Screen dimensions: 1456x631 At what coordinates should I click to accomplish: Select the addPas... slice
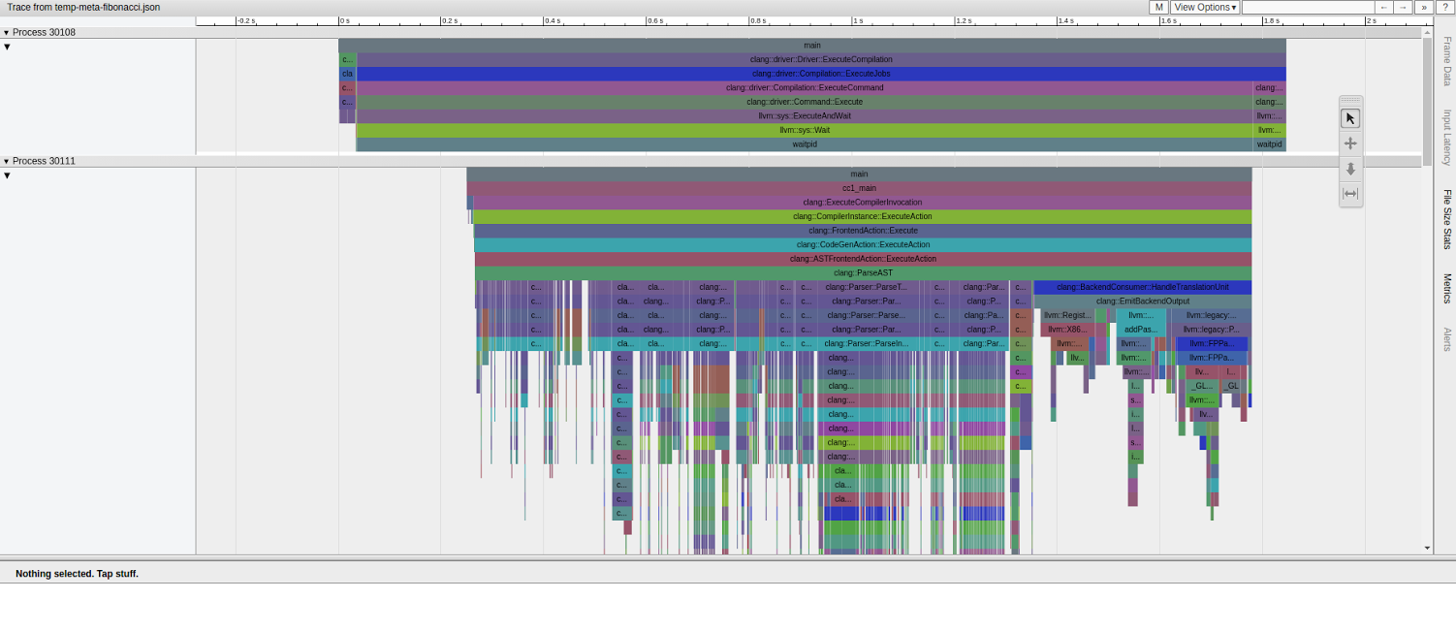click(1140, 330)
